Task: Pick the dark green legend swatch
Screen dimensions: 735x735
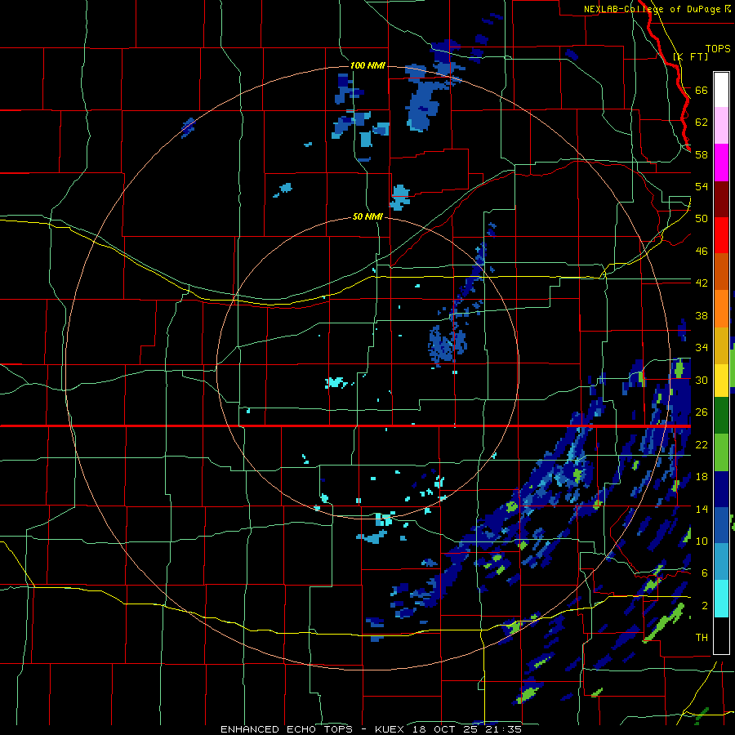Action: 721,416
